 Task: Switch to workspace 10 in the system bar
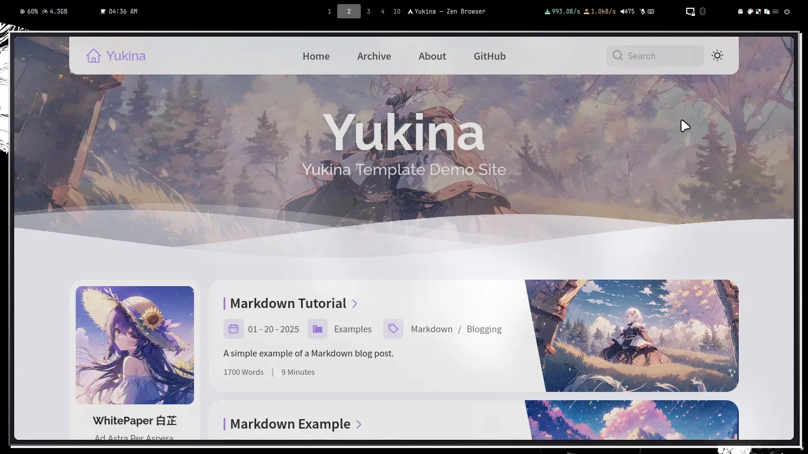click(x=397, y=11)
